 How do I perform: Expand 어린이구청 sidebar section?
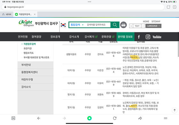pos(35,80)
